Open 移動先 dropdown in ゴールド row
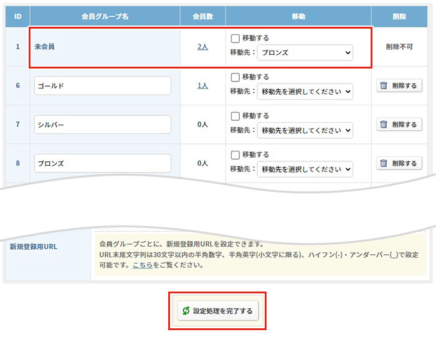The width and height of the screenshot is (436, 337). pyautogui.click(x=305, y=92)
